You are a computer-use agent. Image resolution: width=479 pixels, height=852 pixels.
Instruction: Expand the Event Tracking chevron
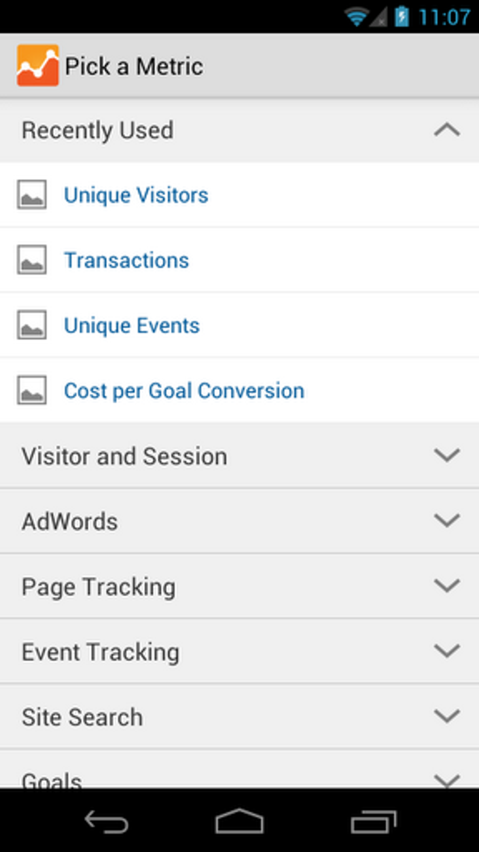447,651
